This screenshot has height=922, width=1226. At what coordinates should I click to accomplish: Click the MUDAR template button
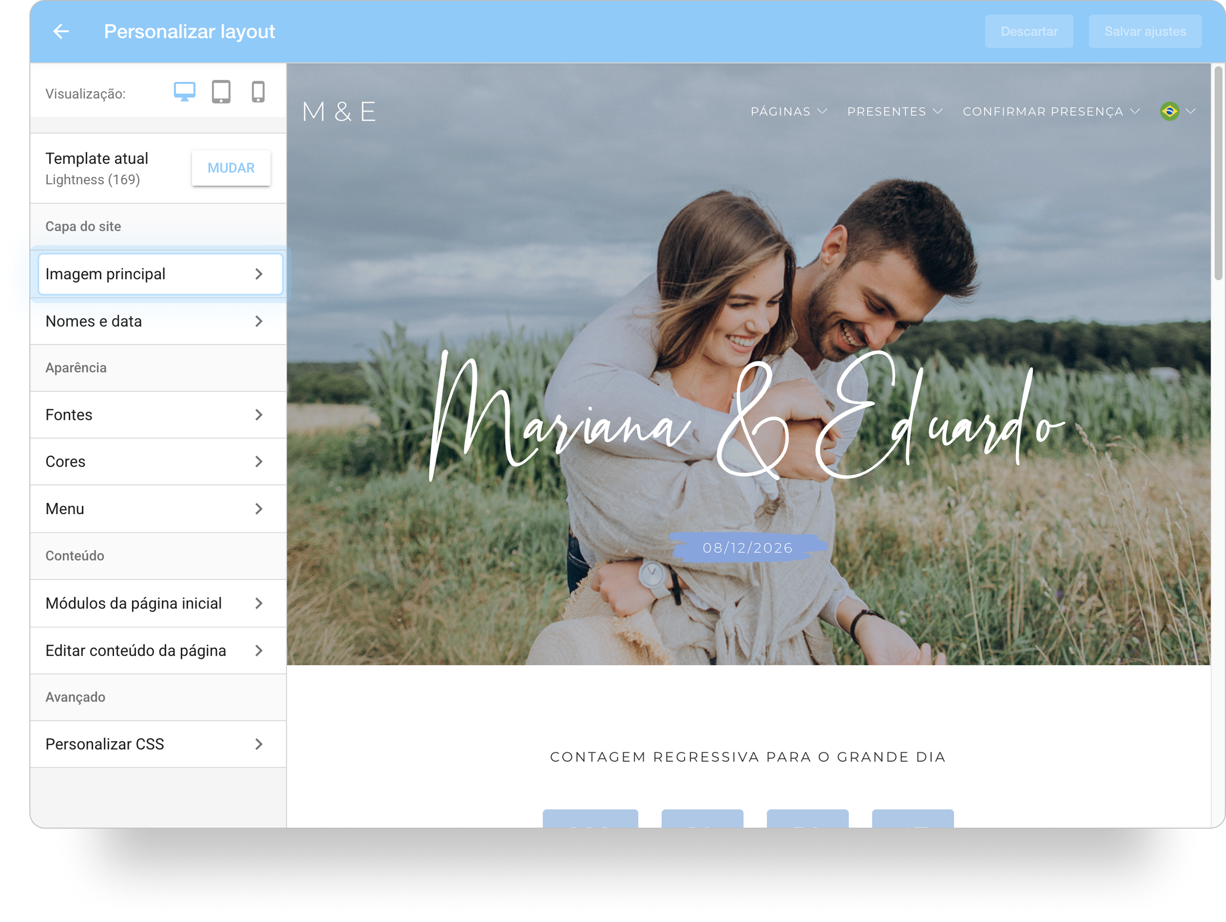231,168
